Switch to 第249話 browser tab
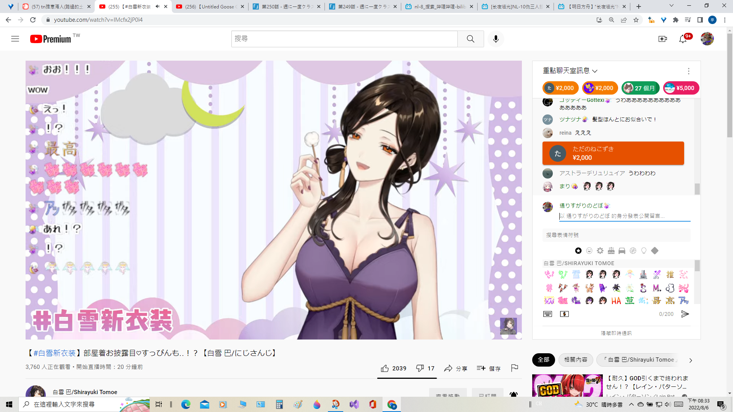 click(x=363, y=6)
